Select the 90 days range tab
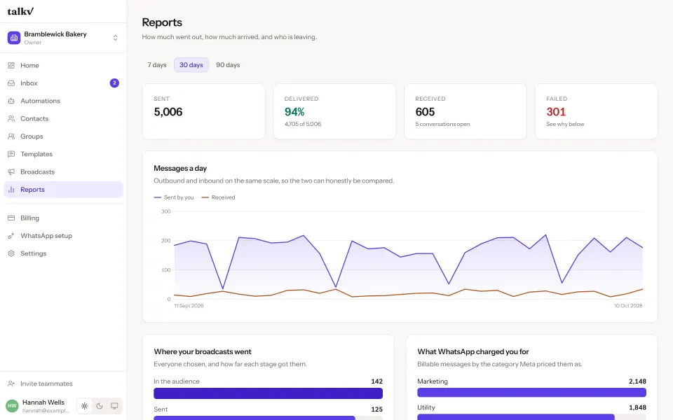This screenshot has width=673, height=420. coord(228,64)
